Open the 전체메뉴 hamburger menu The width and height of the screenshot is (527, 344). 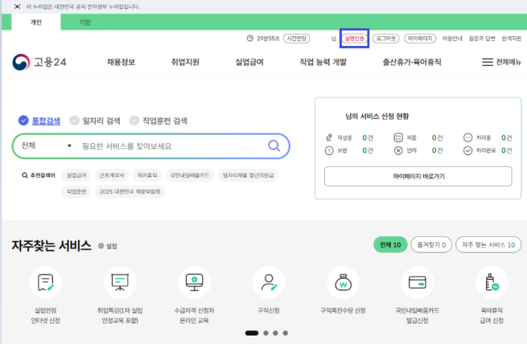[x=501, y=62]
